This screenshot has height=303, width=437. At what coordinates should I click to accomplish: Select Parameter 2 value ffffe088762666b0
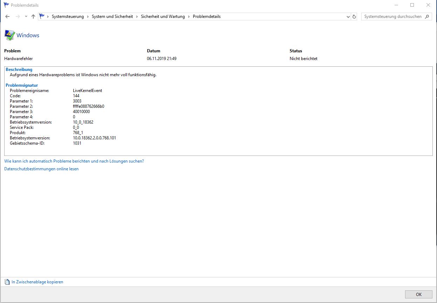click(x=88, y=106)
